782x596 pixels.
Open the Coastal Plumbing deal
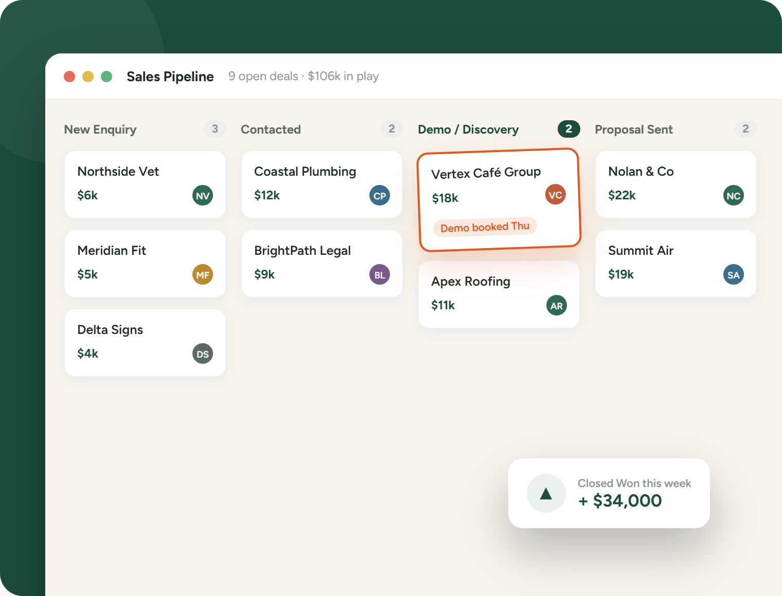pos(322,184)
